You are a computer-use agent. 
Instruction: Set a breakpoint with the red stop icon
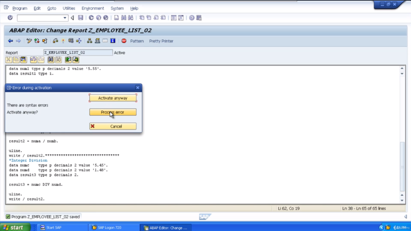click(124, 41)
